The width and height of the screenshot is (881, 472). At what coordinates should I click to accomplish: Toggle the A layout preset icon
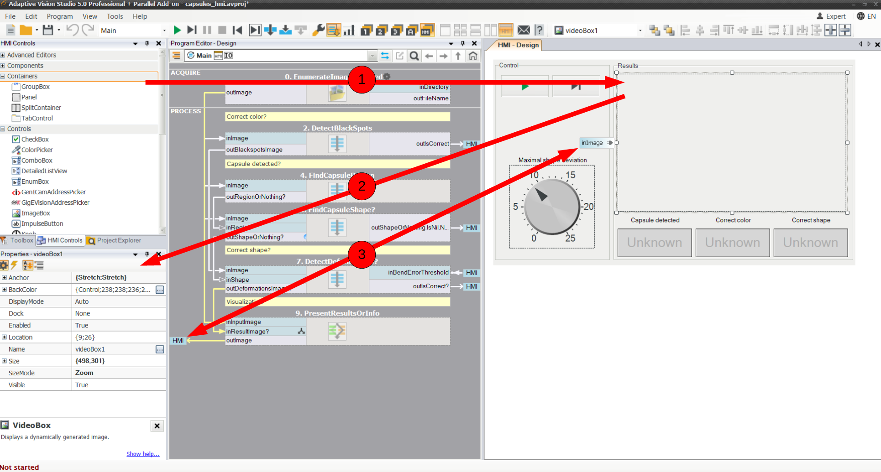(x=412, y=30)
